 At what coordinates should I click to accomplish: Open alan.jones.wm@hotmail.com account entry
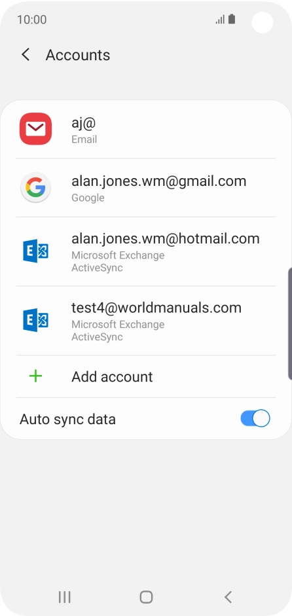146,251
